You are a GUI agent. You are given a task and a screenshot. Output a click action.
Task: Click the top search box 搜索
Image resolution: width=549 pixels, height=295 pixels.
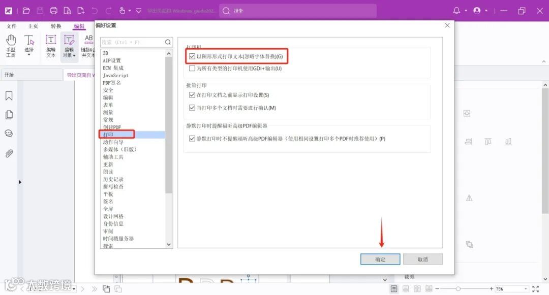[x=297, y=11]
